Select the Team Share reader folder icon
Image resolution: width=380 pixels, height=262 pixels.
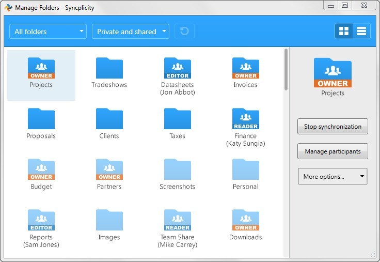178,220
